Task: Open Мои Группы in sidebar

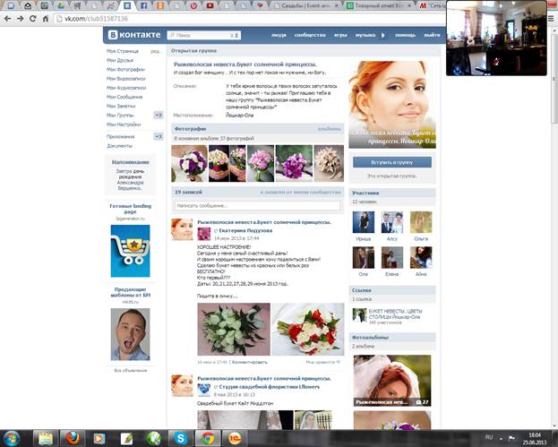Action: point(120,116)
